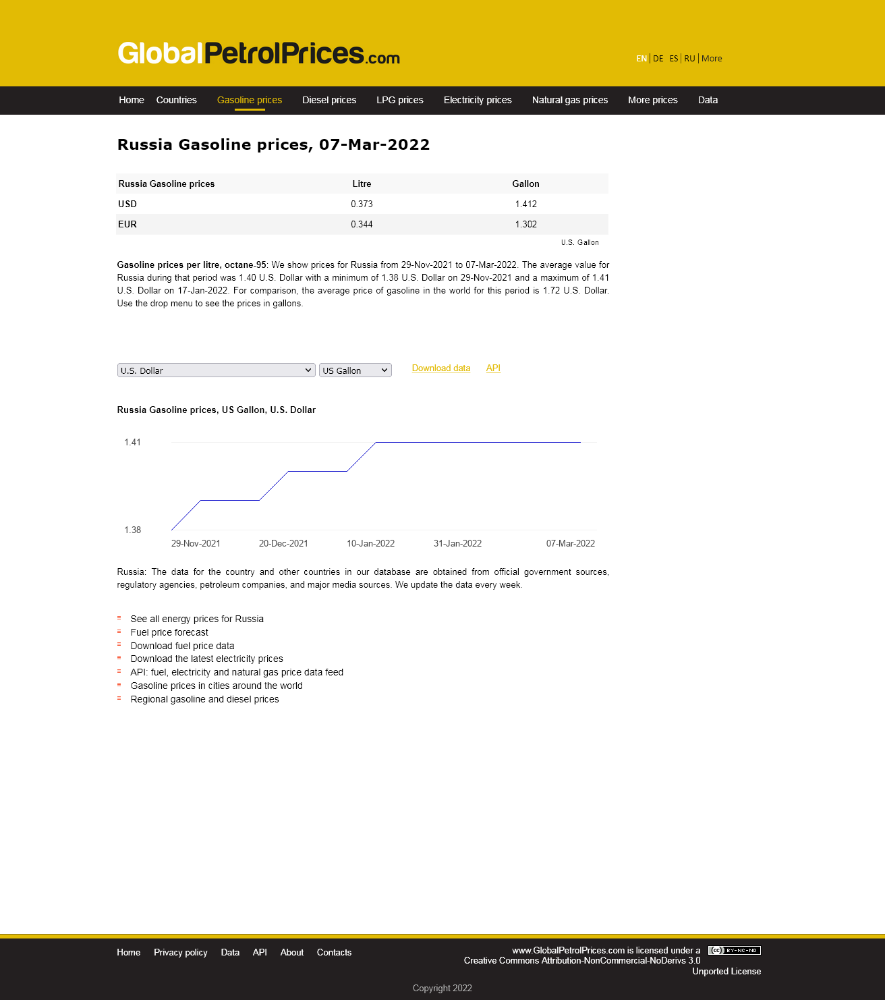The height and width of the screenshot is (1000, 885).
Task: Select the EUR gallon price 1.302
Action: (x=526, y=224)
